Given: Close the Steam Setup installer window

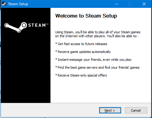Looking at the screenshot, I should click(x=144, y=4).
